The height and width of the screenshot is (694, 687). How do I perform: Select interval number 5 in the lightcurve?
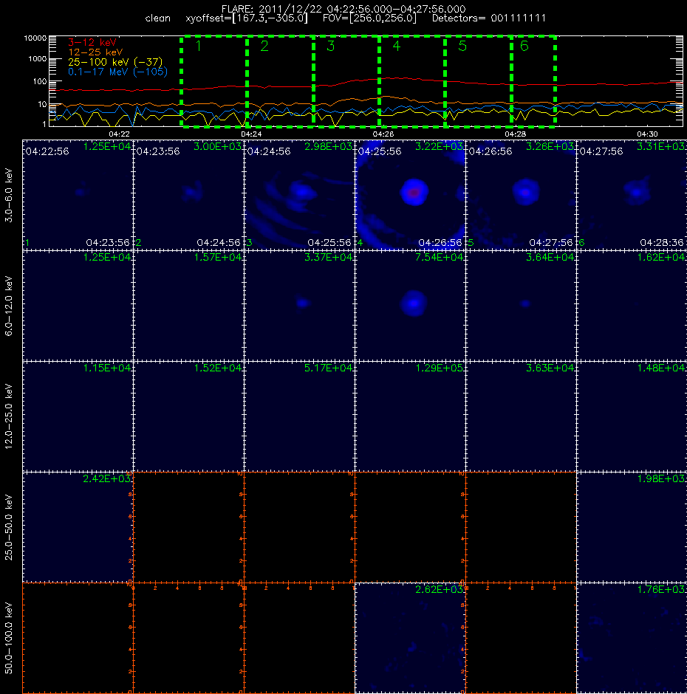462,46
